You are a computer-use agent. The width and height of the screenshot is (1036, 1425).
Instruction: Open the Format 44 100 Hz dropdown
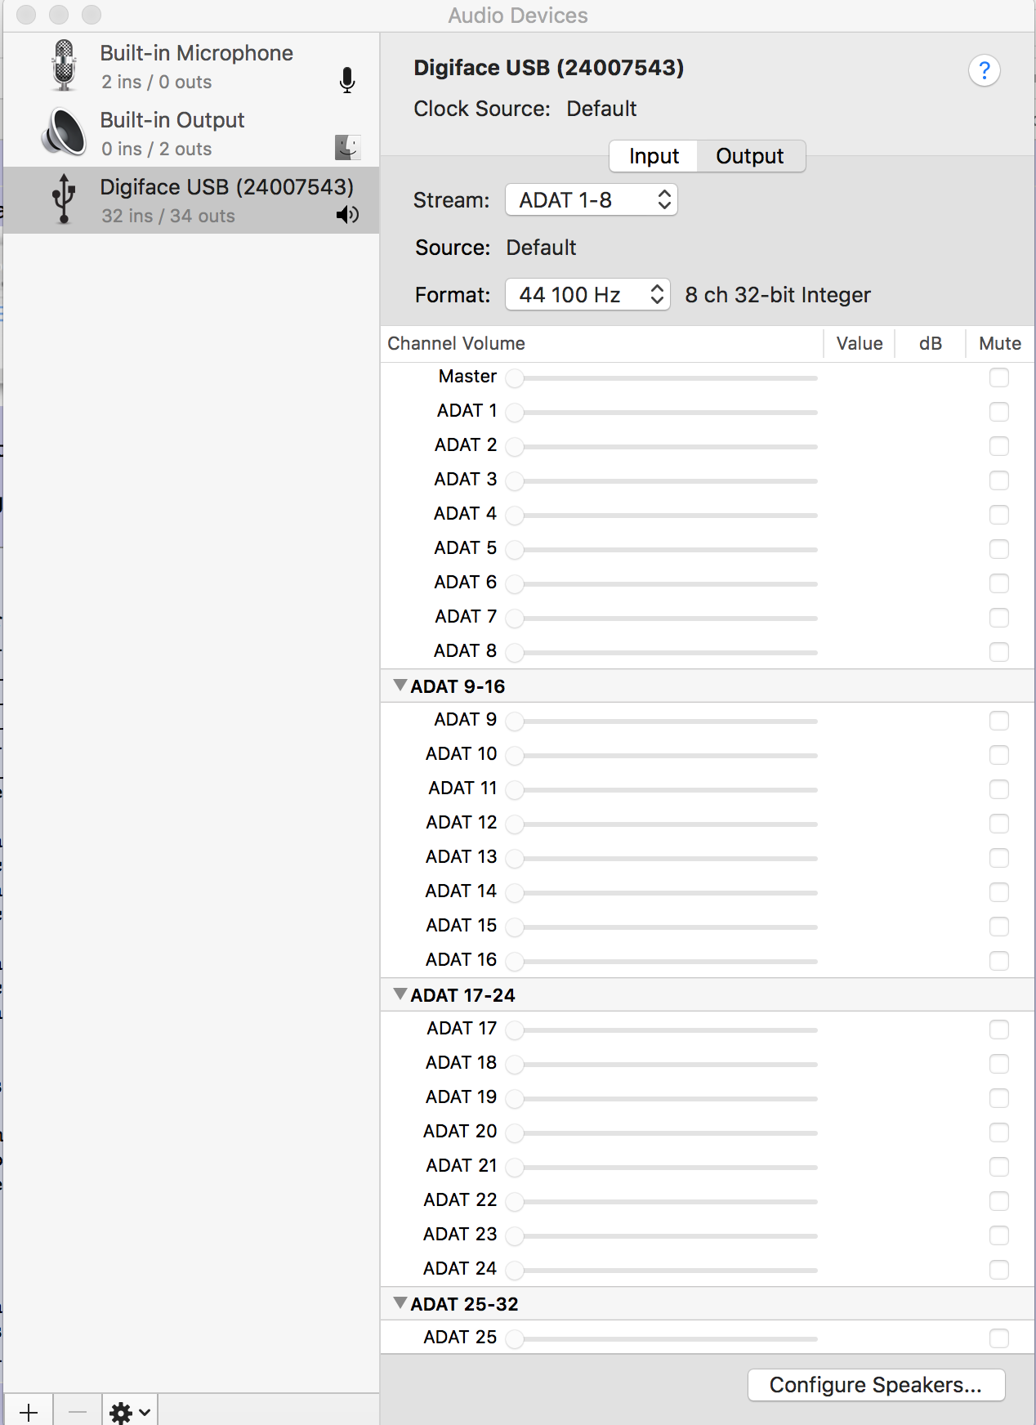tap(587, 295)
